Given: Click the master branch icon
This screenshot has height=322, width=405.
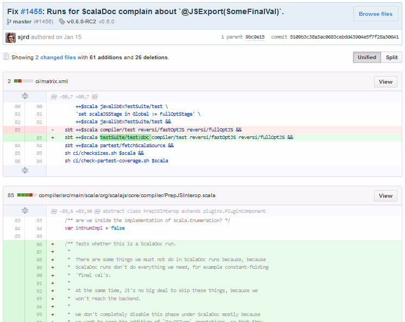Looking at the screenshot, I should click(x=9, y=22).
